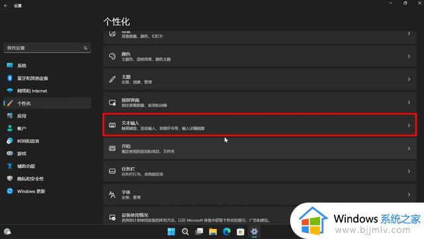Image resolution: width=424 pixels, height=239 pixels.
Task: Open 帐户 (Accounts) in sidebar
Action: pyautogui.click(x=47, y=128)
